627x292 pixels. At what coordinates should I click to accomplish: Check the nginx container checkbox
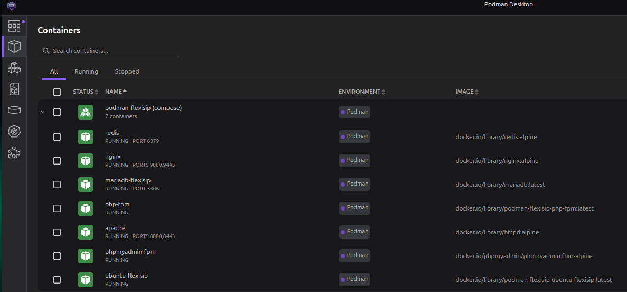point(57,161)
